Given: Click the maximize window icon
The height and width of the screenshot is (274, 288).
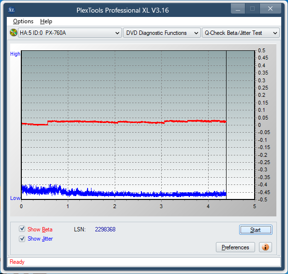Looking at the screenshot, I should point(252,9).
